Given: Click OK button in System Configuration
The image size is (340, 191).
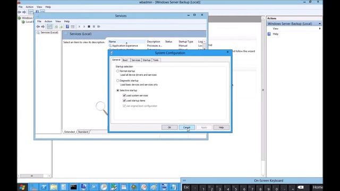Looking at the screenshot, I should coord(169,127).
